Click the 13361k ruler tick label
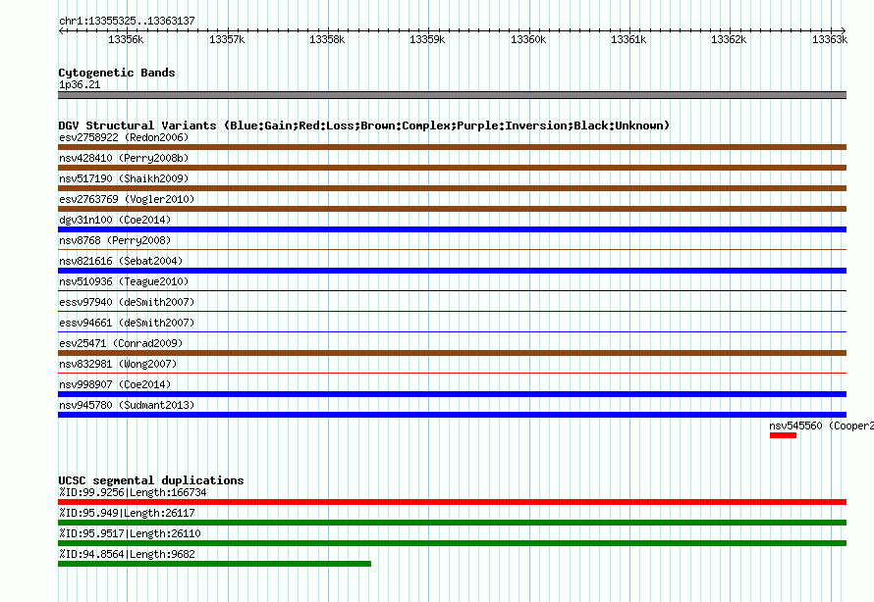 click(x=628, y=39)
